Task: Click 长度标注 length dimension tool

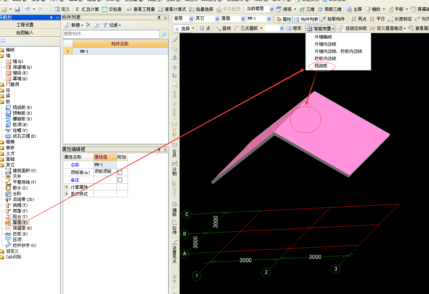Action: pos(400,19)
